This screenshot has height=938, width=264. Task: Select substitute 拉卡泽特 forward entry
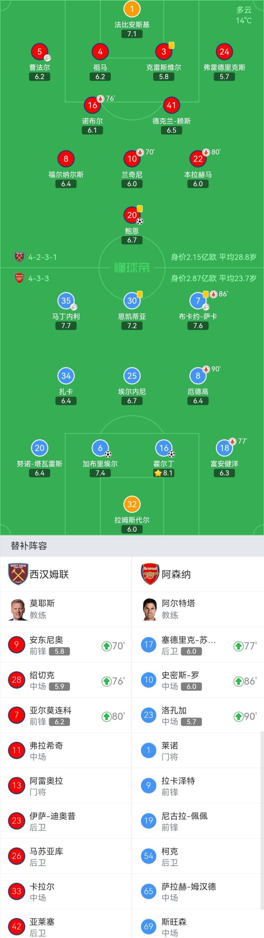[198, 786]
